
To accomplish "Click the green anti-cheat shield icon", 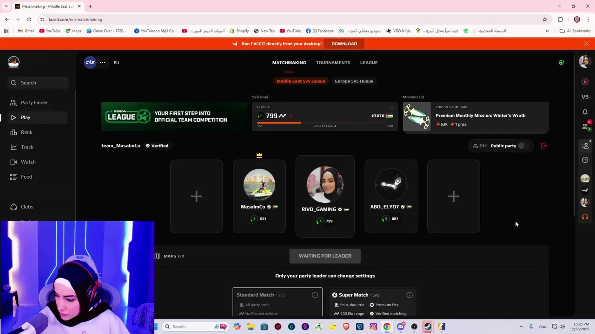I will point(561,63).
